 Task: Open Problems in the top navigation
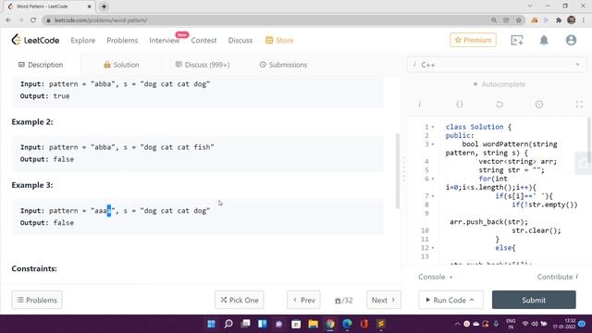(122, 41)
